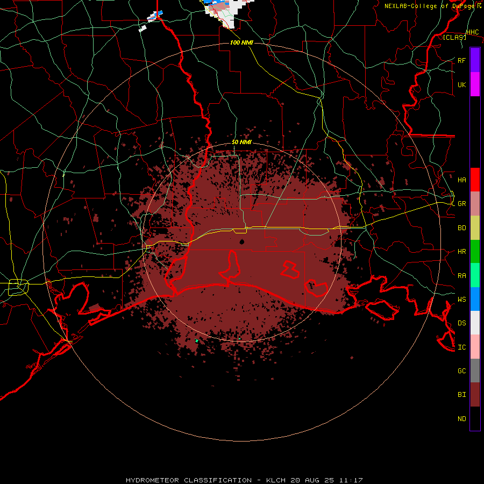This screenshot has width=484, height=484.
Task: Click the 'ND' legend label
Action: tap(461, 419)
